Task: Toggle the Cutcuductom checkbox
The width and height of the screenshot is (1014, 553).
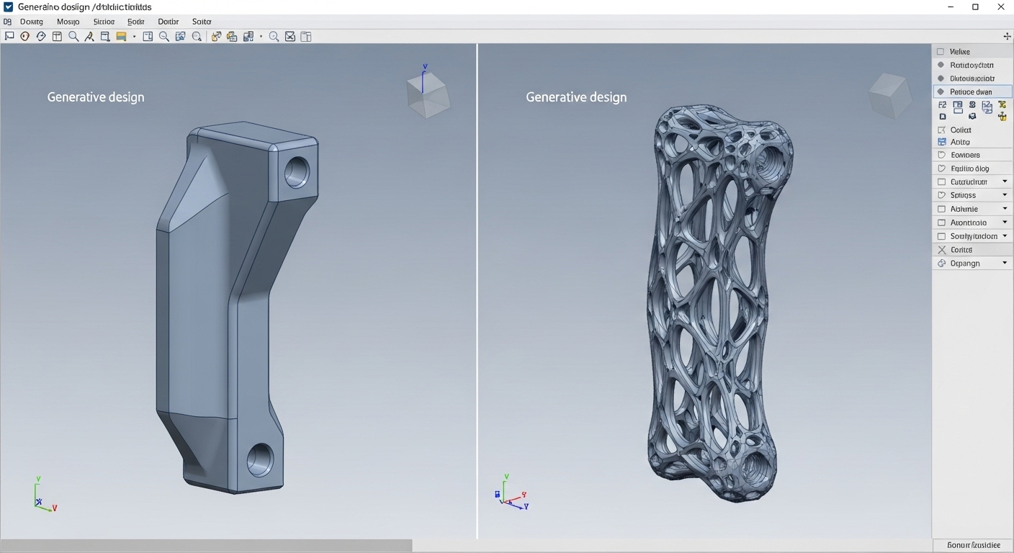Action: pyautogui.click(x=942, y=182)
